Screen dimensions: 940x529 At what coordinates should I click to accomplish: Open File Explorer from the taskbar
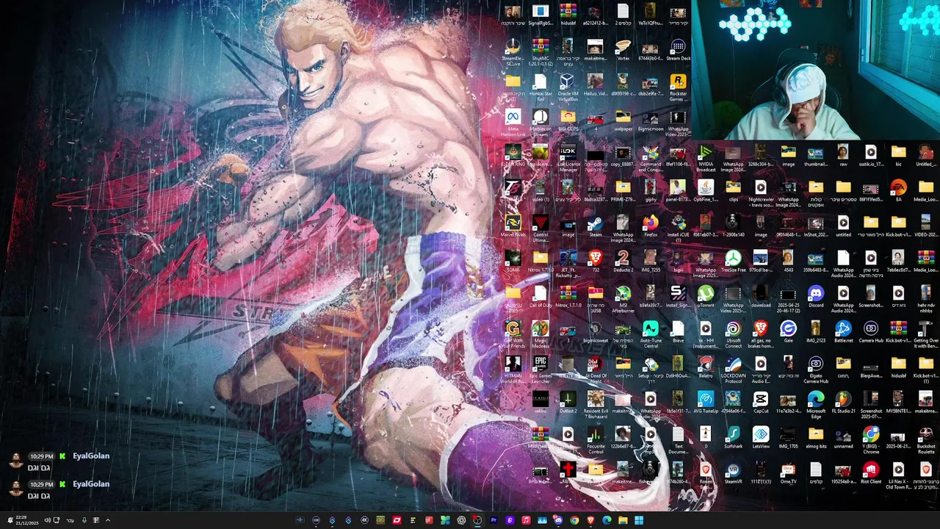tap(623, 520)
